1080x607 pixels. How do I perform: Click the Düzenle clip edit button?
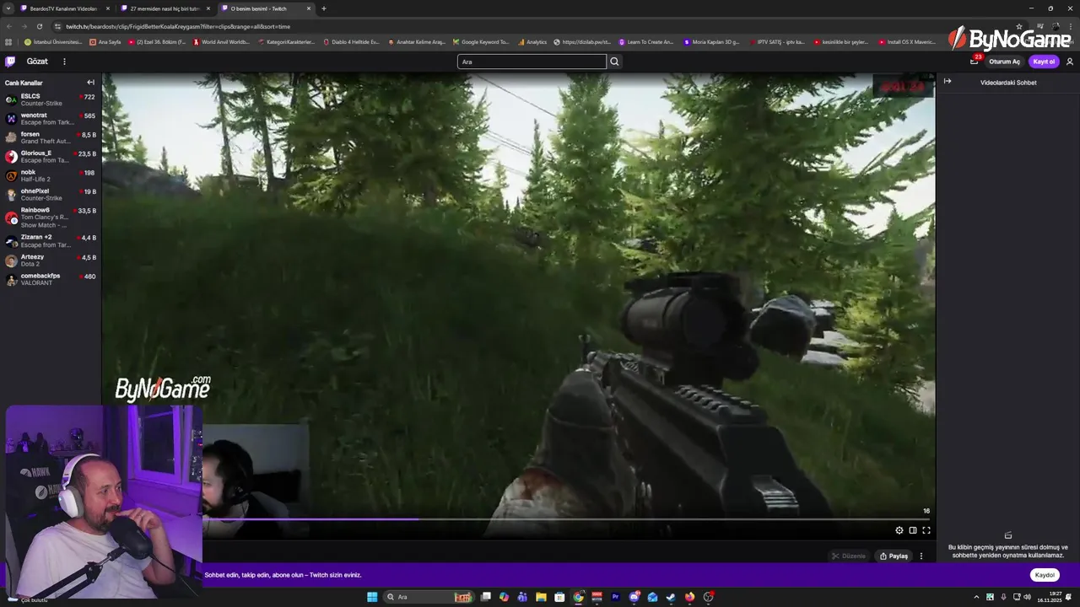click(x=849, y=556)
